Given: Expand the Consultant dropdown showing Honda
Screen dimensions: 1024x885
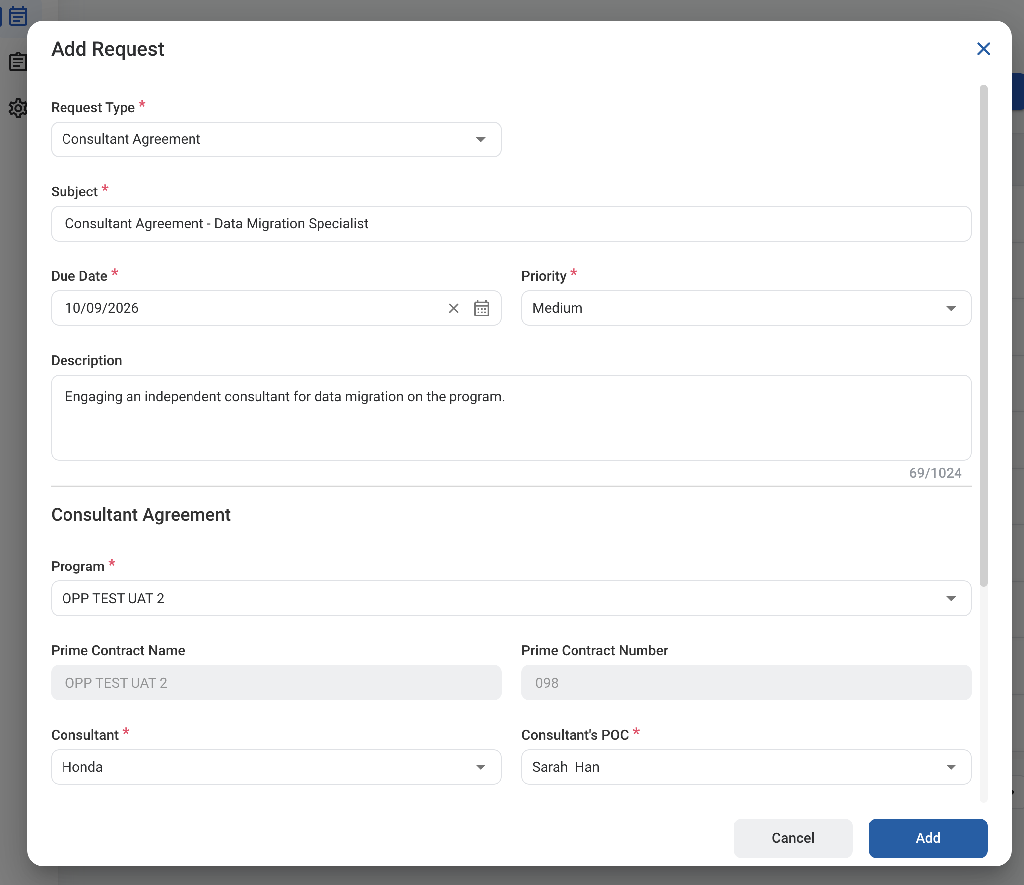Looking at the screenshot, I should (x=276, y=767).
